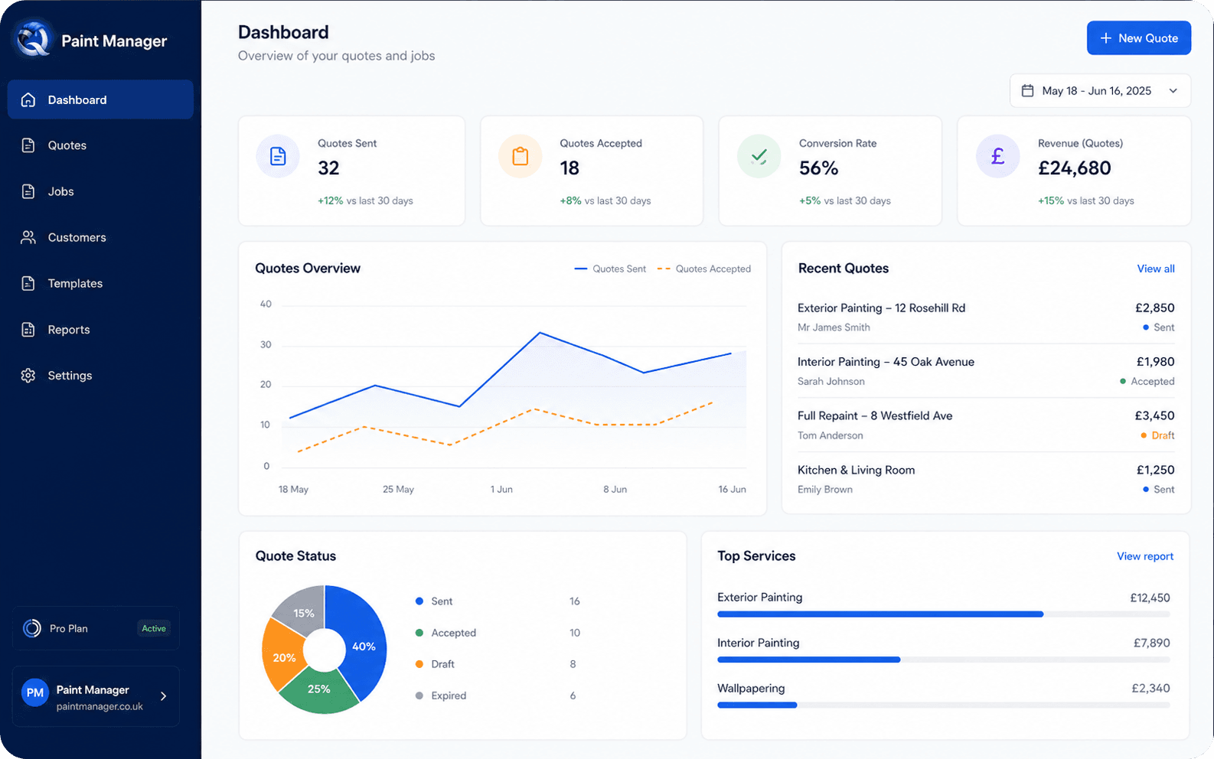Click the Paint Manager logo icon

tap(34, 39)
